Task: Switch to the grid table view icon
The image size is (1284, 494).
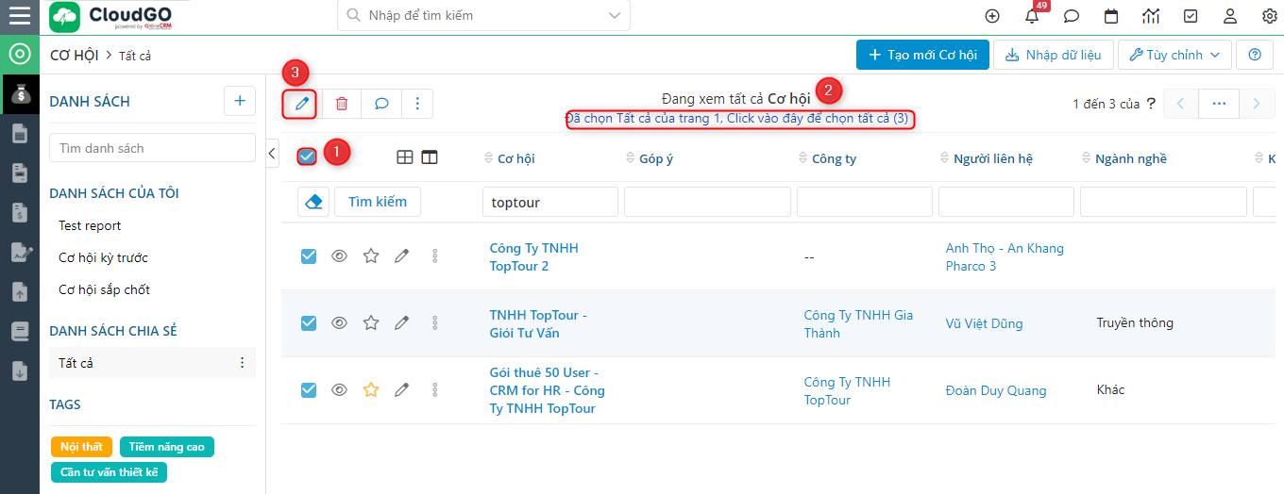Action: tap(405, 158)
